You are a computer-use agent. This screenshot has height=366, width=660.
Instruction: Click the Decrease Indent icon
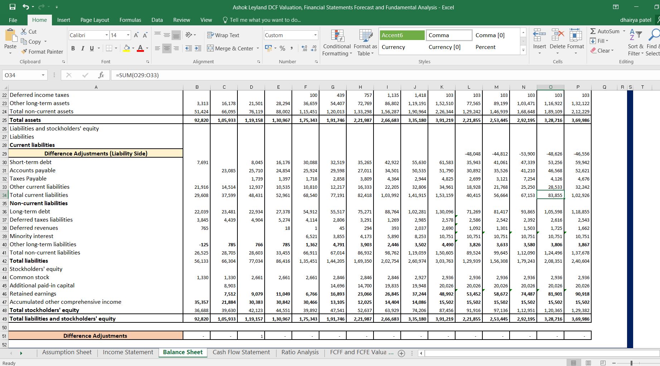coord(188,48)
